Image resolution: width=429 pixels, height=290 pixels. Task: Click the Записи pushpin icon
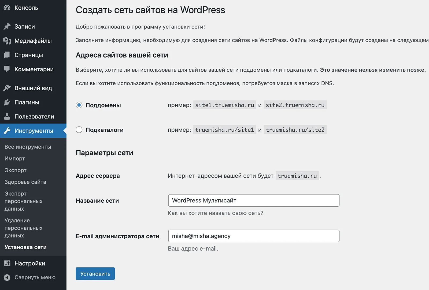[7, 27]
